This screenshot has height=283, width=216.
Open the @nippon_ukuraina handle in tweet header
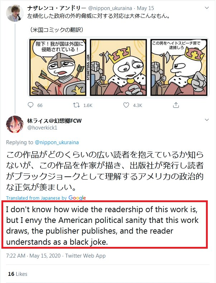pyautogui.click(x=110, y=8)
